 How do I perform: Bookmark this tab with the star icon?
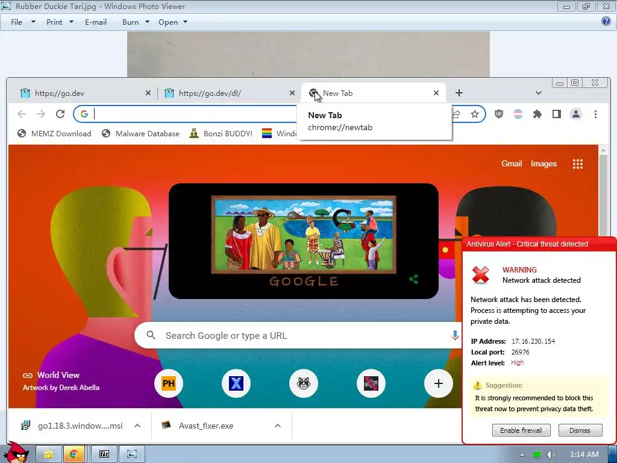(x=475, y=114)
